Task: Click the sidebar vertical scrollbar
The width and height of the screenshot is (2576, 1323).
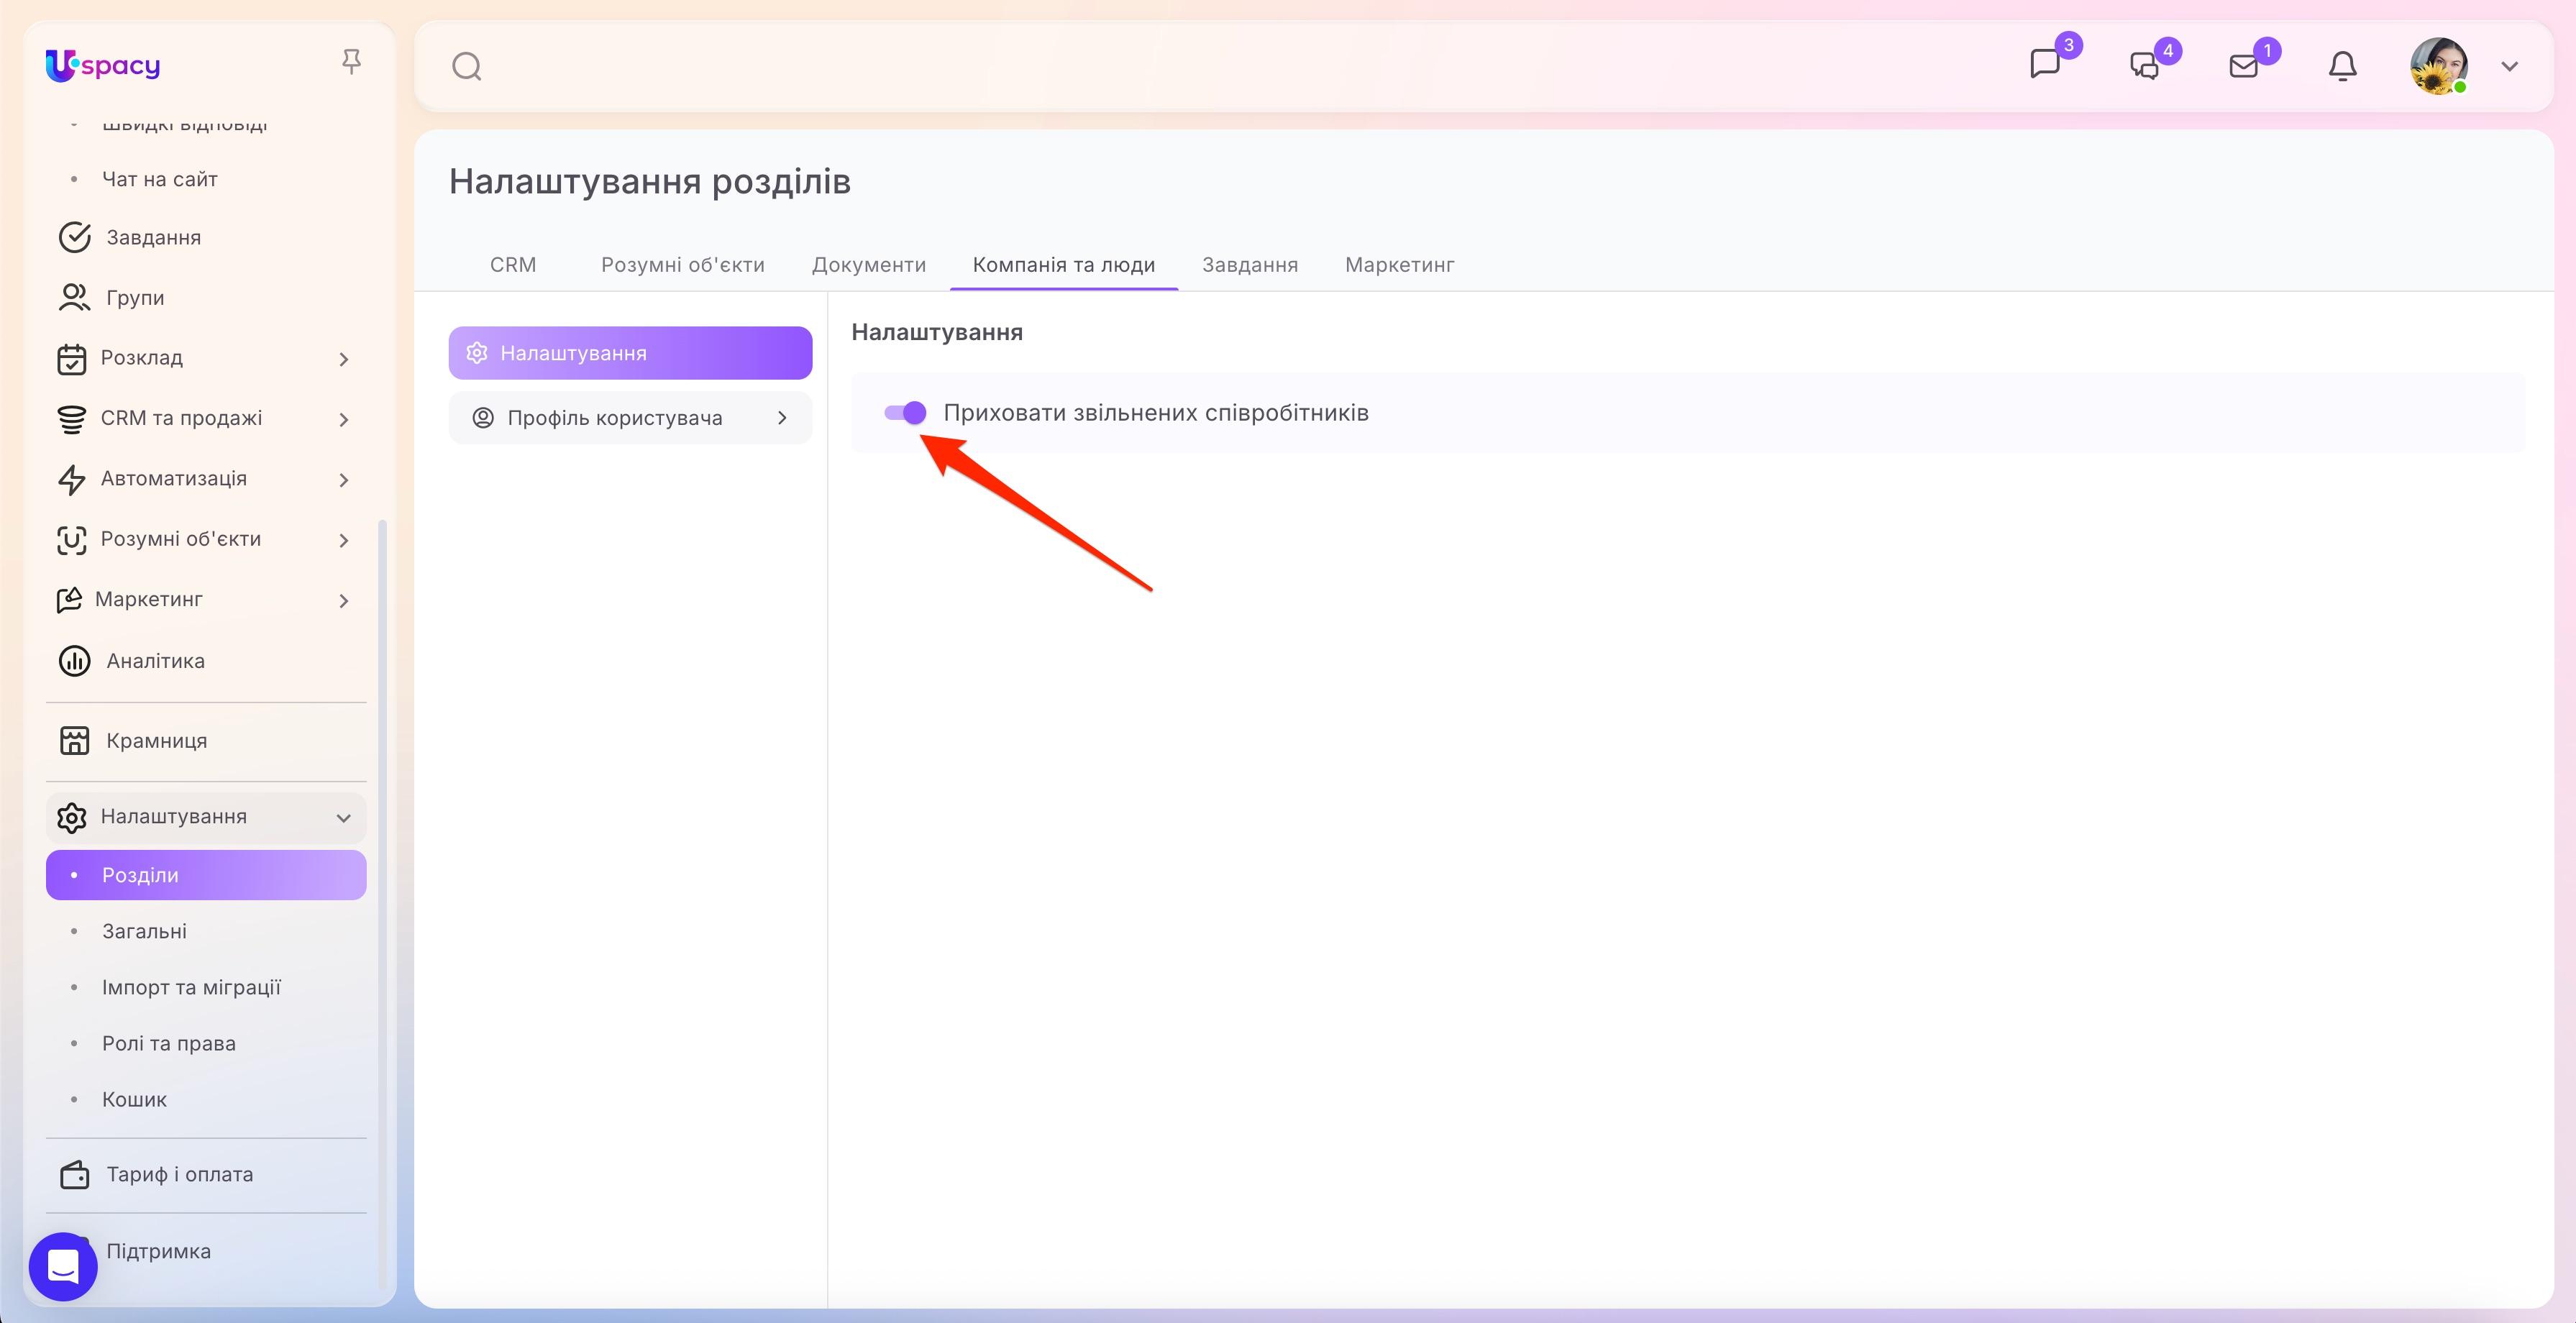Action: click(382, 900)
